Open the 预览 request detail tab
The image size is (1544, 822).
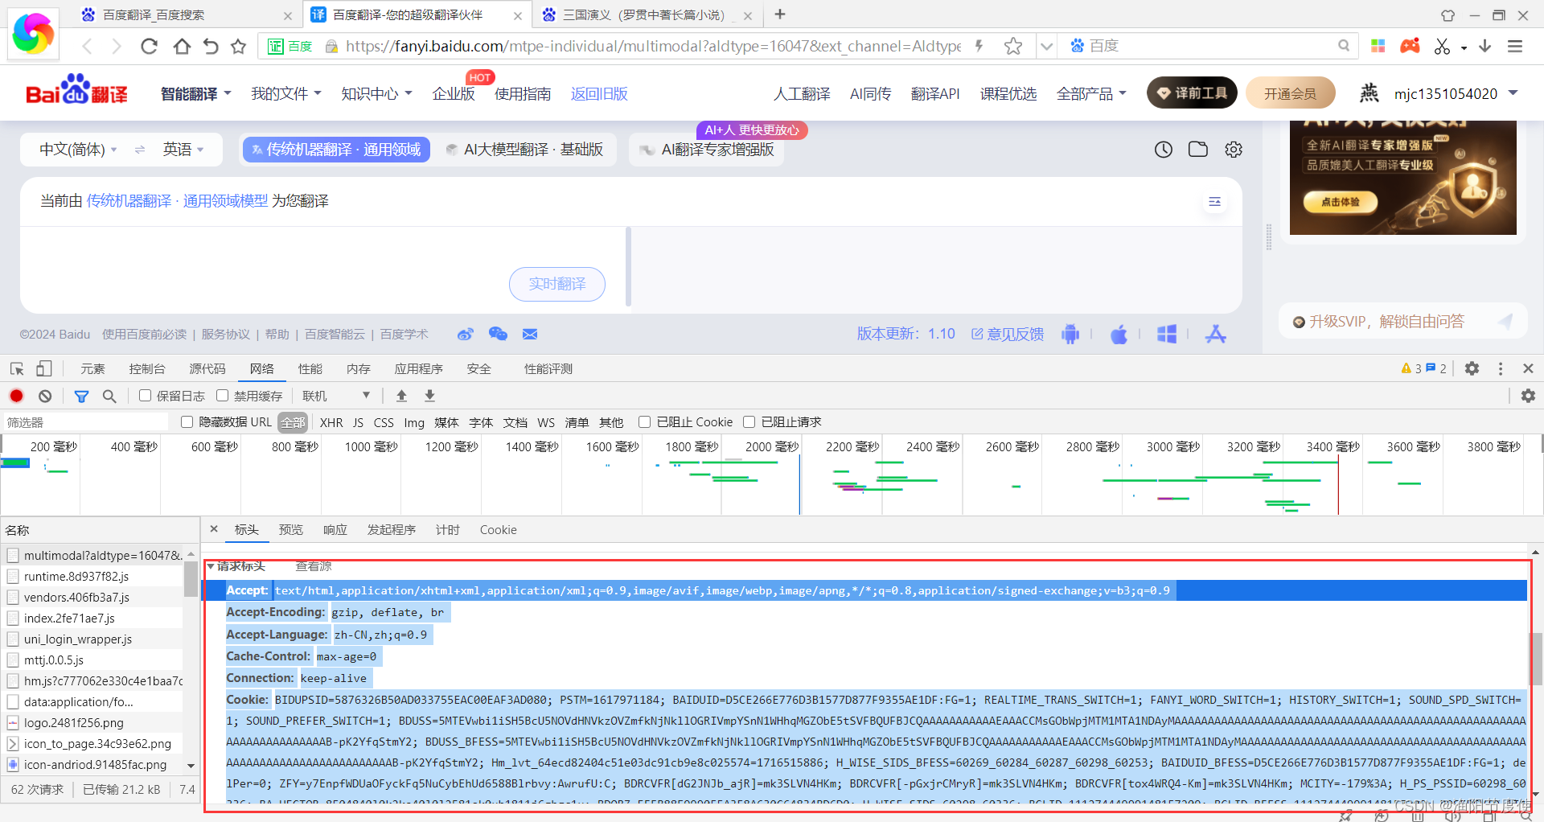291,530
